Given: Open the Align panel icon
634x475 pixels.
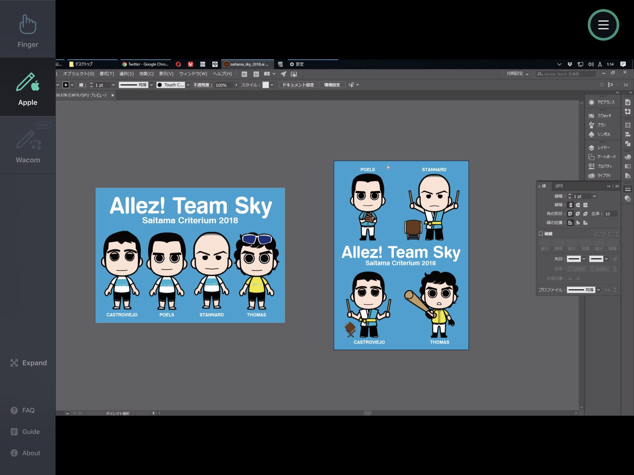Looking at the screenshot, I should pos(627,134).
